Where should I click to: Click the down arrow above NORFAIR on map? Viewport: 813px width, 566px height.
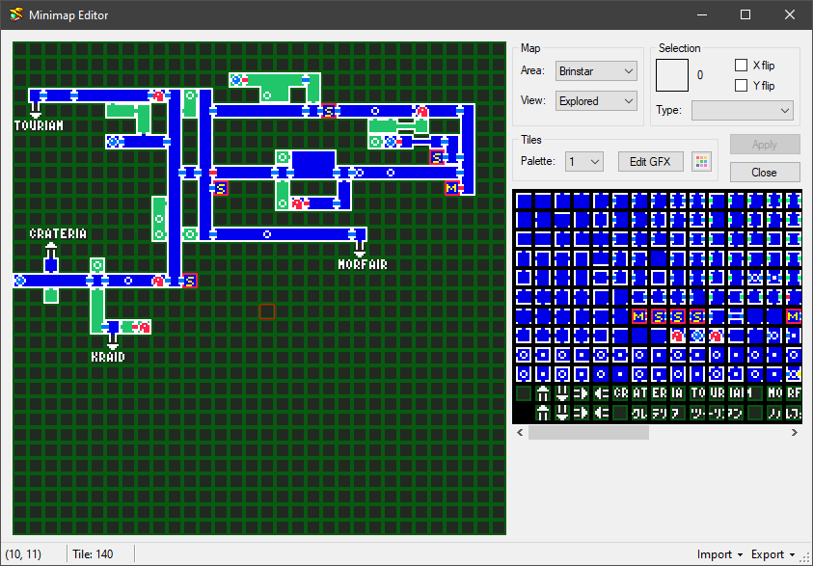pyautogui.click(x=360, y=250)
